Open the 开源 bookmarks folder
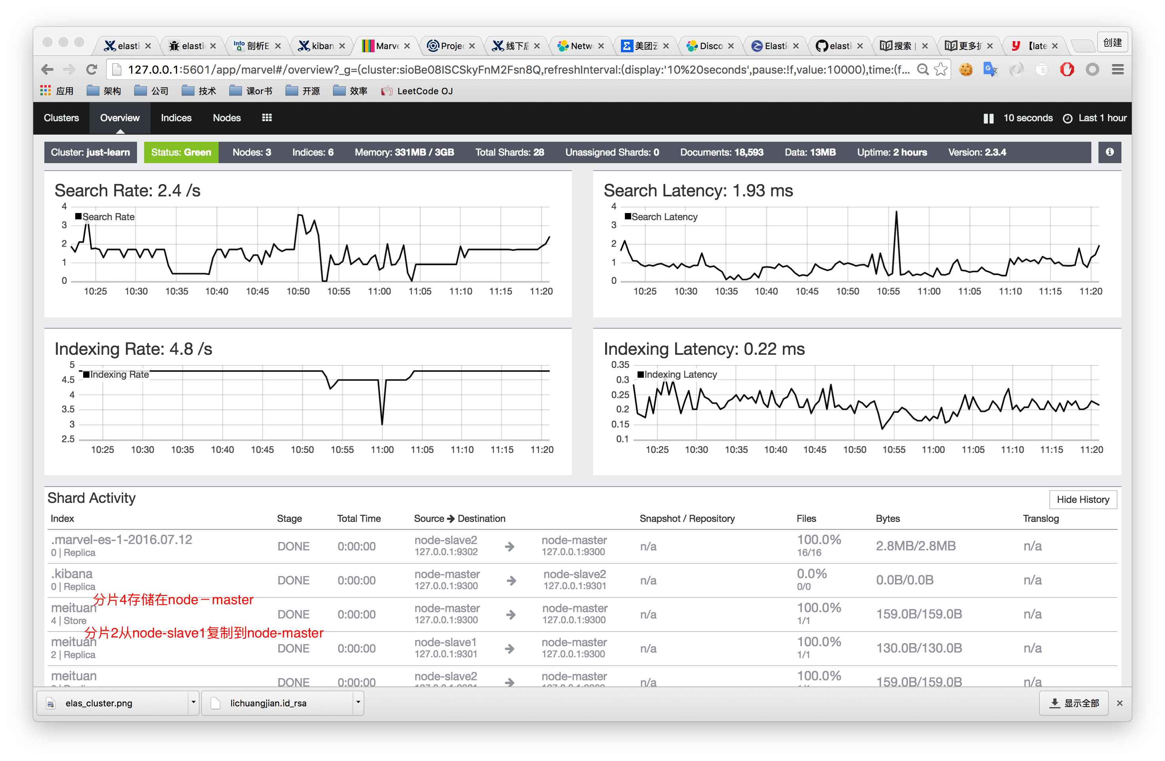Image resolution: width=1165 pixels, height=761 pixels. [303, 91]
